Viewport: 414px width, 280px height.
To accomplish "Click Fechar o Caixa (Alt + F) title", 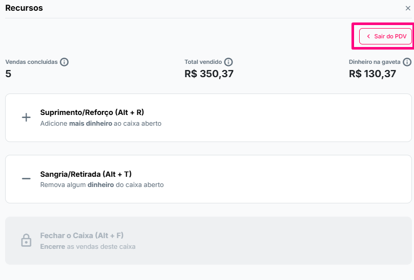I will [x=82, y=236].
